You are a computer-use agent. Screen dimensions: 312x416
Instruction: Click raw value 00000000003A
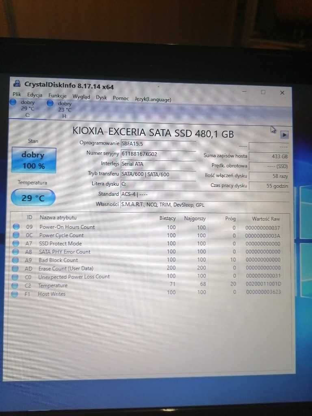click(x=262, y=236)
